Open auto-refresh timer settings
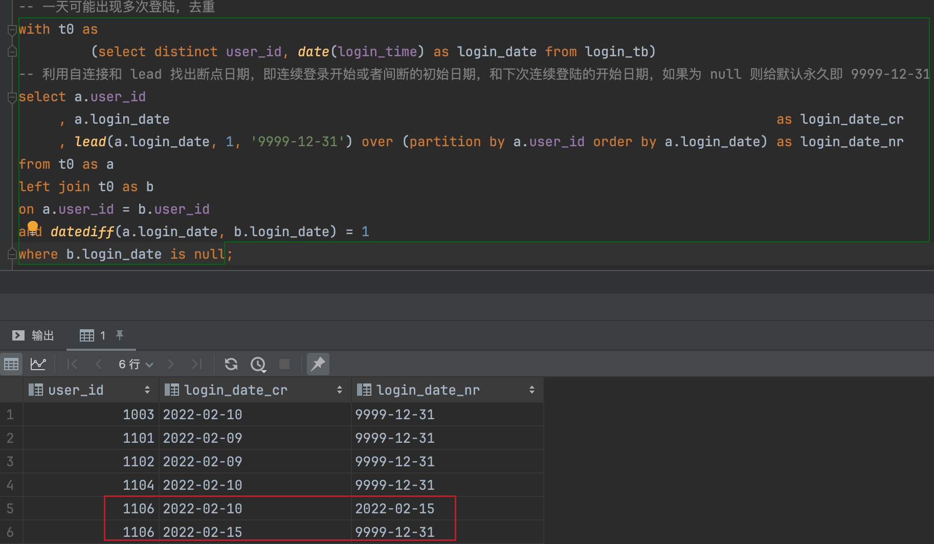 pos(258,364)
